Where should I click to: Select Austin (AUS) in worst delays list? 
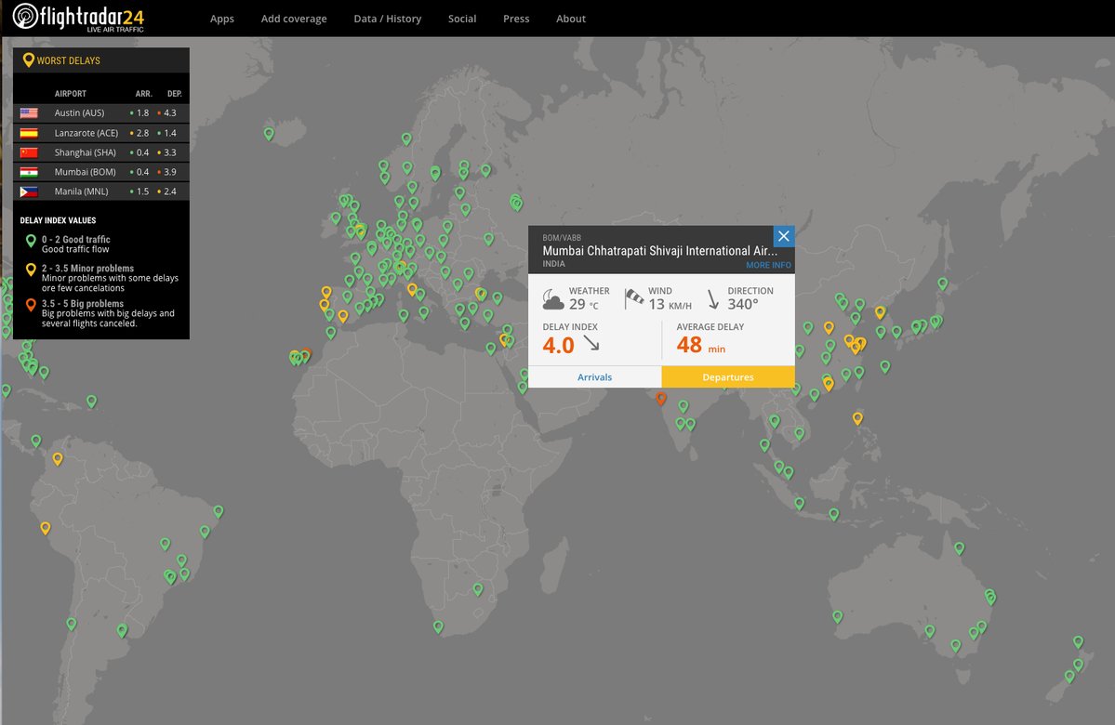coord(79,113)
